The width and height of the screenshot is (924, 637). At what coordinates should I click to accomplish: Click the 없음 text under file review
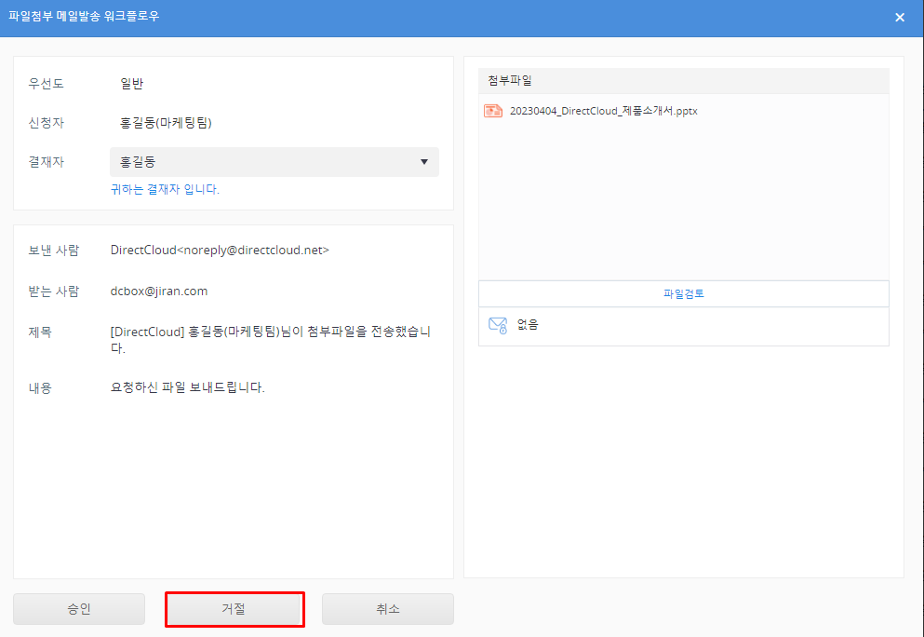coord(528,325)
